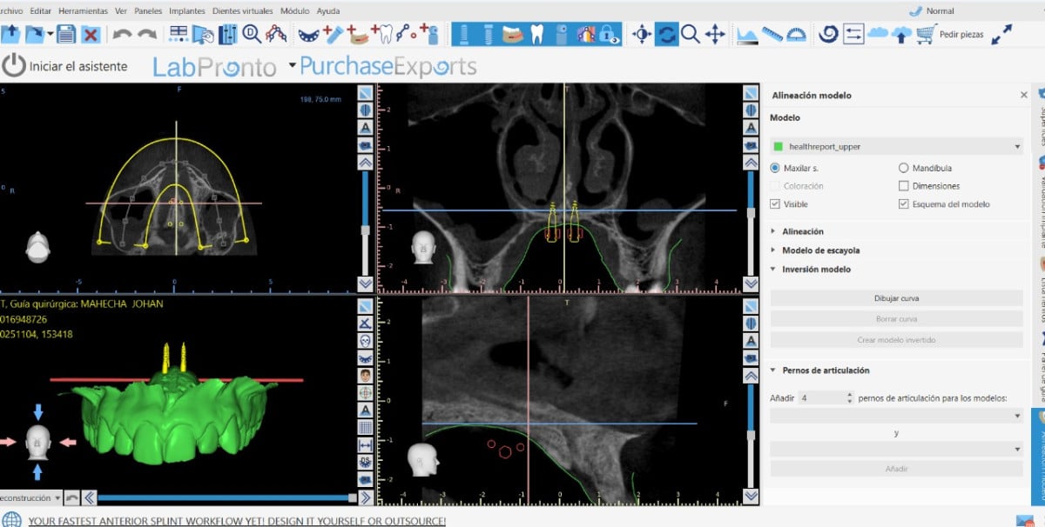Click the save (floppy disk) toolbar icon
This screenshot has height=527, width=1045.
(66, 35)
